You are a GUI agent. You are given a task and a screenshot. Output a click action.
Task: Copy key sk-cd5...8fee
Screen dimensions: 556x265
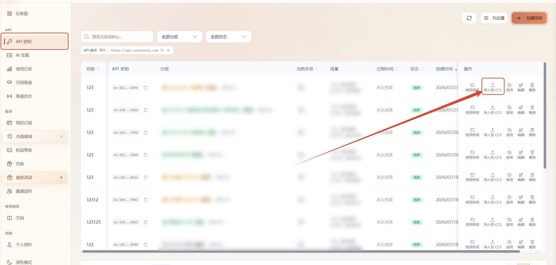145,177
